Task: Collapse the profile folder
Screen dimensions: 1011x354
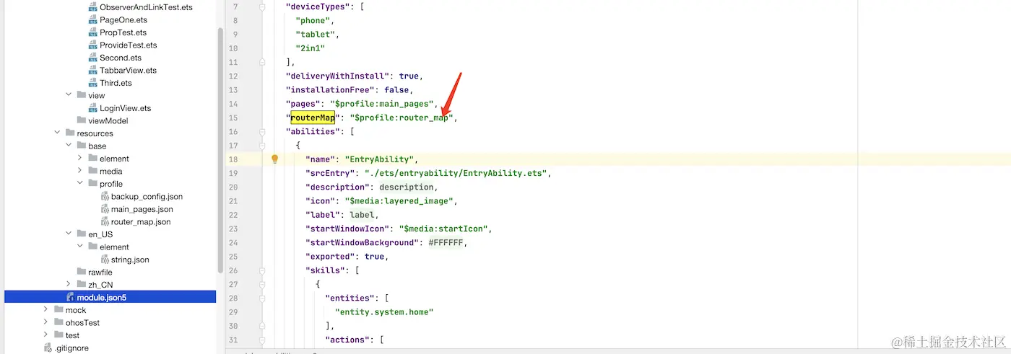Action: pyautogui.click(x=80, y=184)
